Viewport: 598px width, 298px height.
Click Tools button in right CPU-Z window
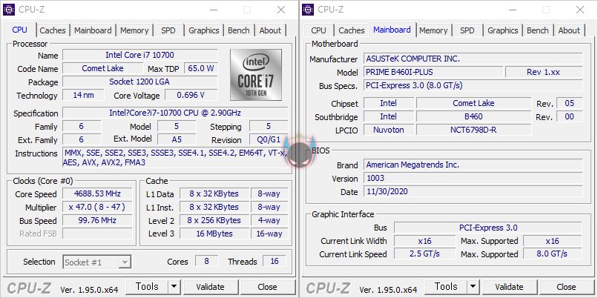446,287
